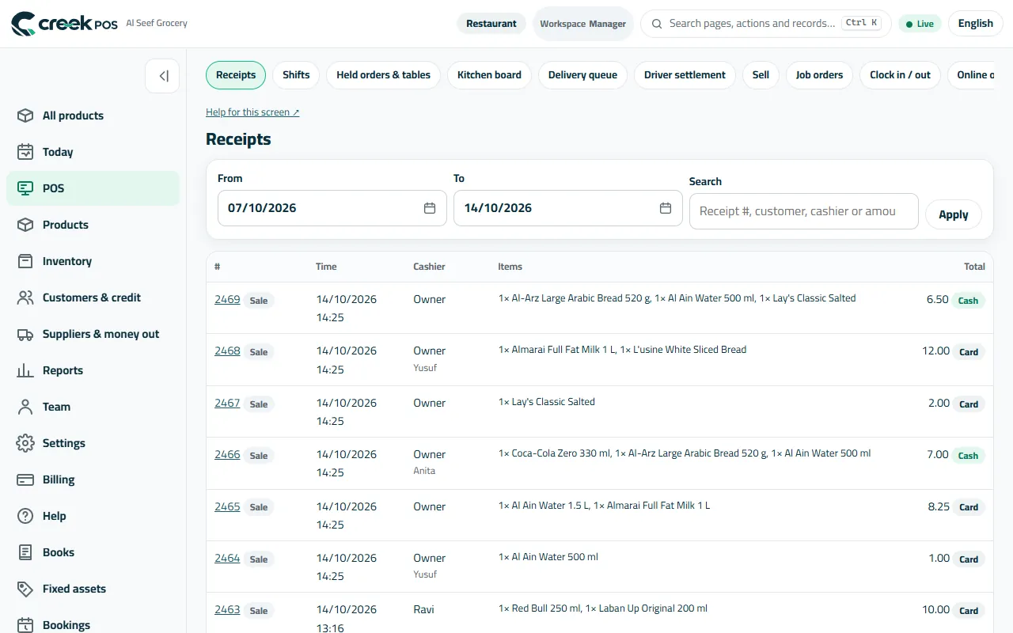Click the From date field 07/10/2026
1013x633 pixels.
(x=332, y=208)
